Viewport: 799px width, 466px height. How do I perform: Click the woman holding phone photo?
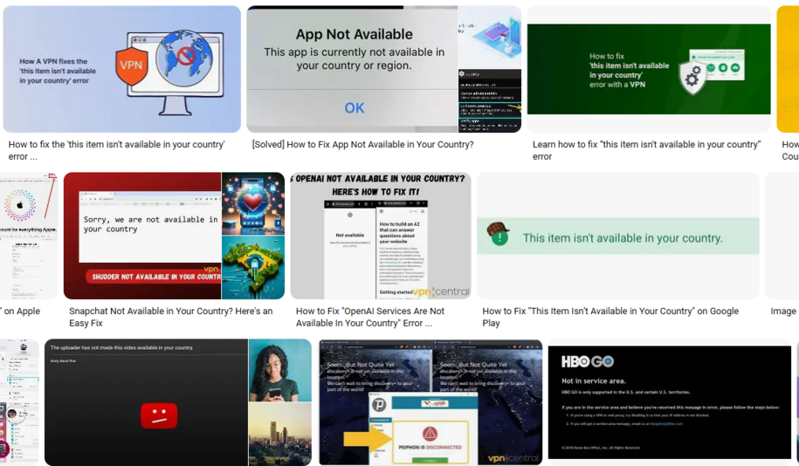(x=279, y=369)
